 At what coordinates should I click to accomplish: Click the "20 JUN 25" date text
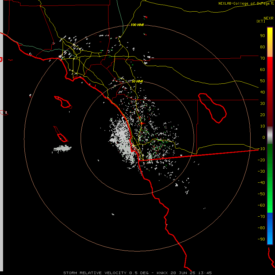183,273
